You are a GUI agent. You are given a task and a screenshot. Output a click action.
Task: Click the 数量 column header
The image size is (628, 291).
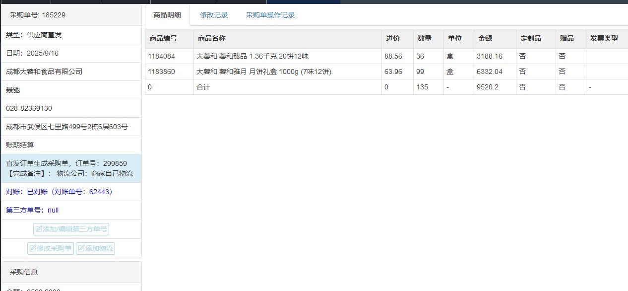[424, 39]
